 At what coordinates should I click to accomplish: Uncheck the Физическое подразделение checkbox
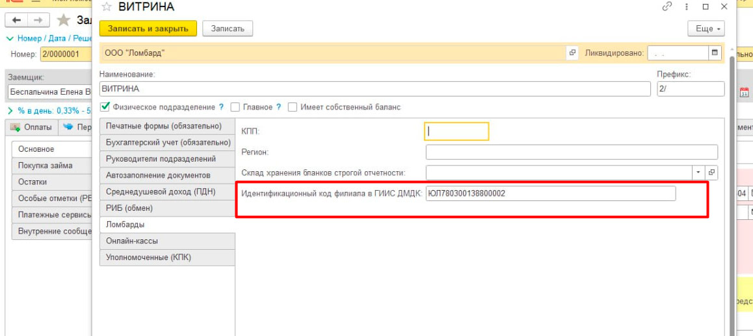pos(105,106)
